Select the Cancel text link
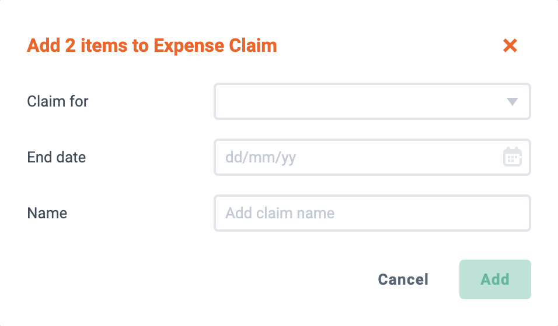Image resolution: width=558 pixels, height=326 pixels. [x=403, y=279]
